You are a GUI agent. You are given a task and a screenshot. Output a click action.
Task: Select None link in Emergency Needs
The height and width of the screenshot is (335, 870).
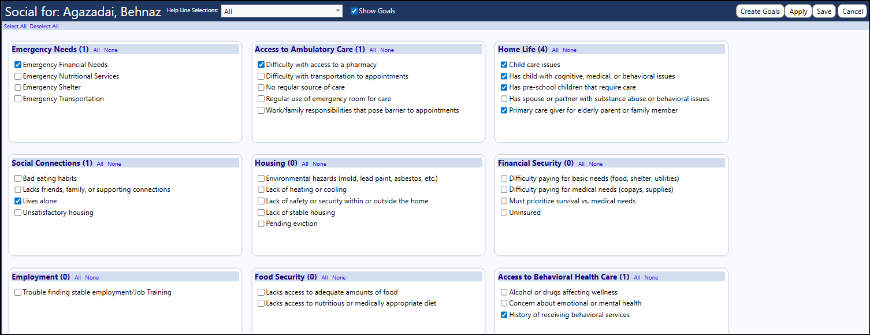click(111, 50)
